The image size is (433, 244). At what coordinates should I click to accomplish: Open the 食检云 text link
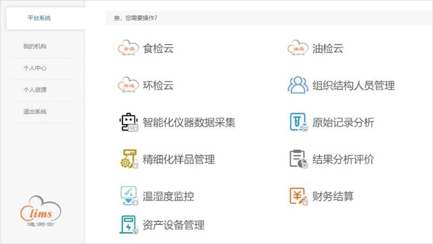coord(158,48)
